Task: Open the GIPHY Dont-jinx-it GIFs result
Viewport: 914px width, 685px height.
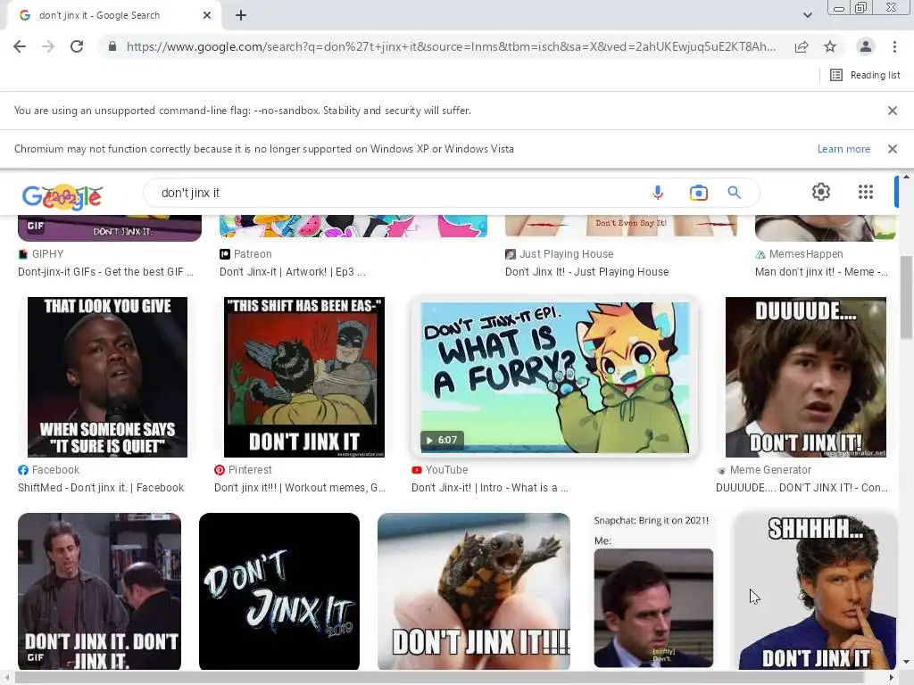Action: coord(105,272)
